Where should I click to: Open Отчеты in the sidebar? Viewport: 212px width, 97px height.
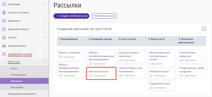12,38
